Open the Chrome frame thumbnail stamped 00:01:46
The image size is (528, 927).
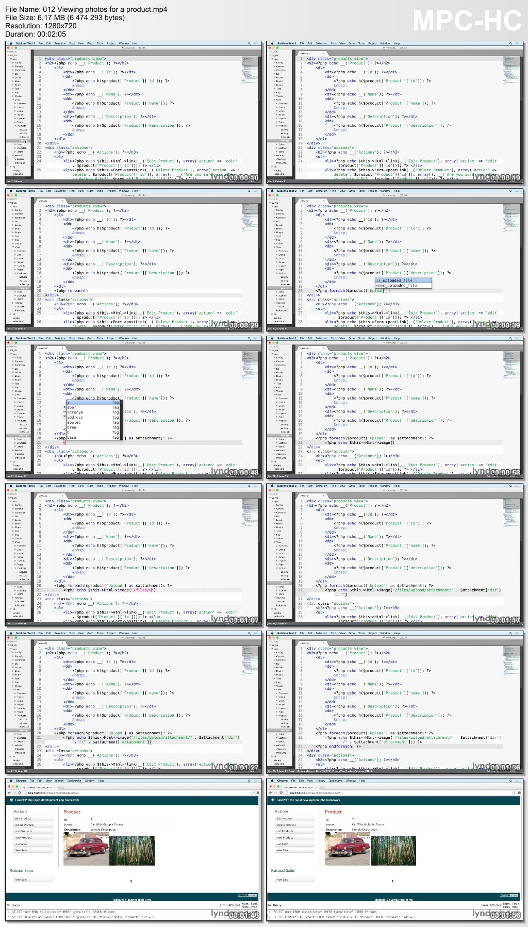coord(134,850)
